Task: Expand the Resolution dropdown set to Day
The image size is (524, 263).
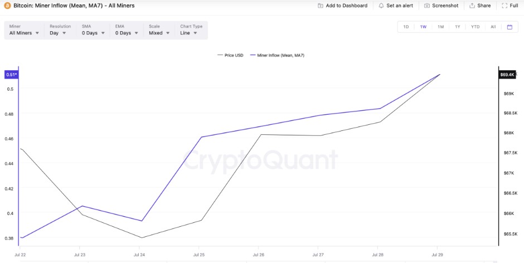Action: pos(58,33)
